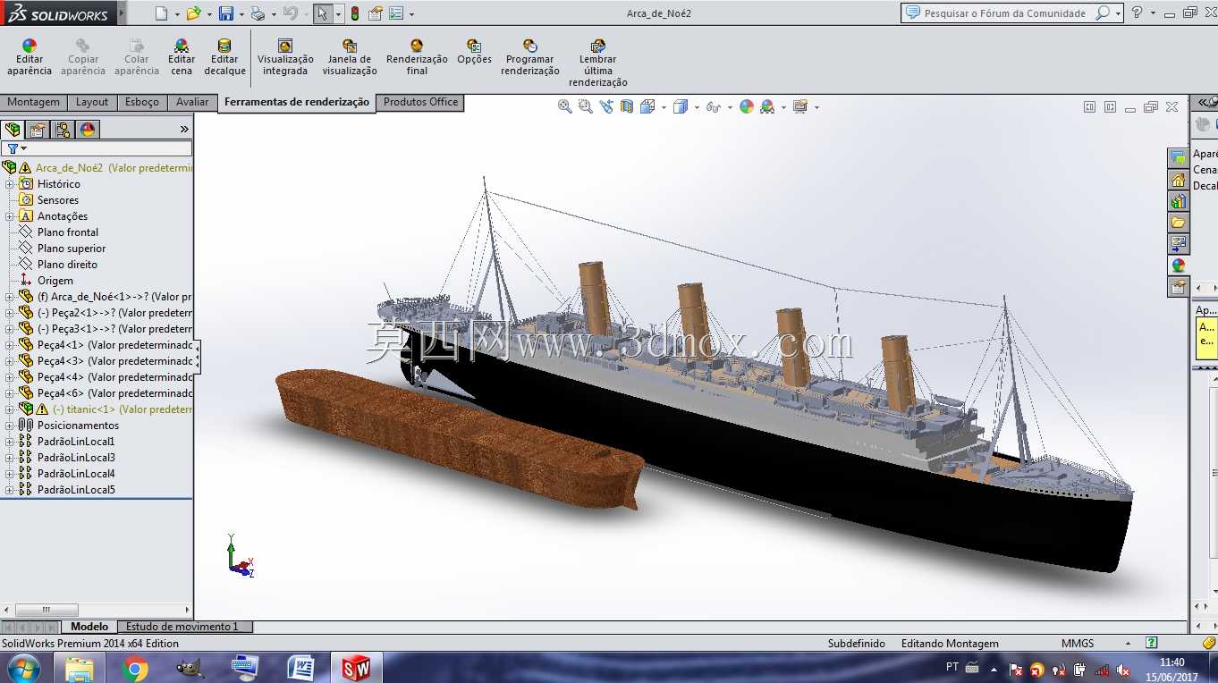The image size is (1218, 683).
Task: Launch Renderização final
Action: (417, 57)
